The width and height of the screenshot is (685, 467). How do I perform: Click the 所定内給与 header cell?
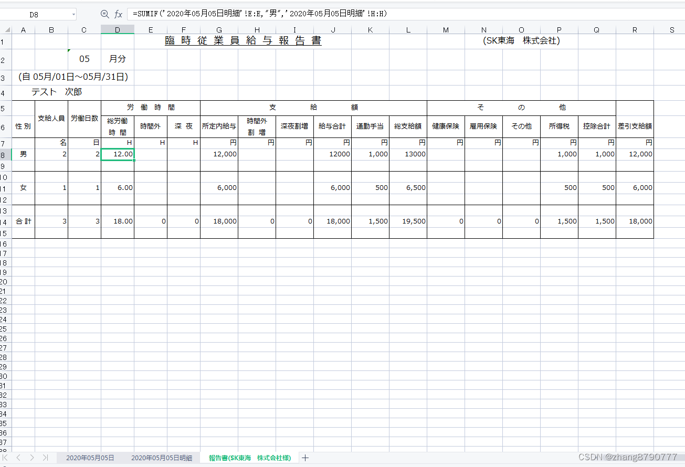pyautogui.click(x=219, y=126)
